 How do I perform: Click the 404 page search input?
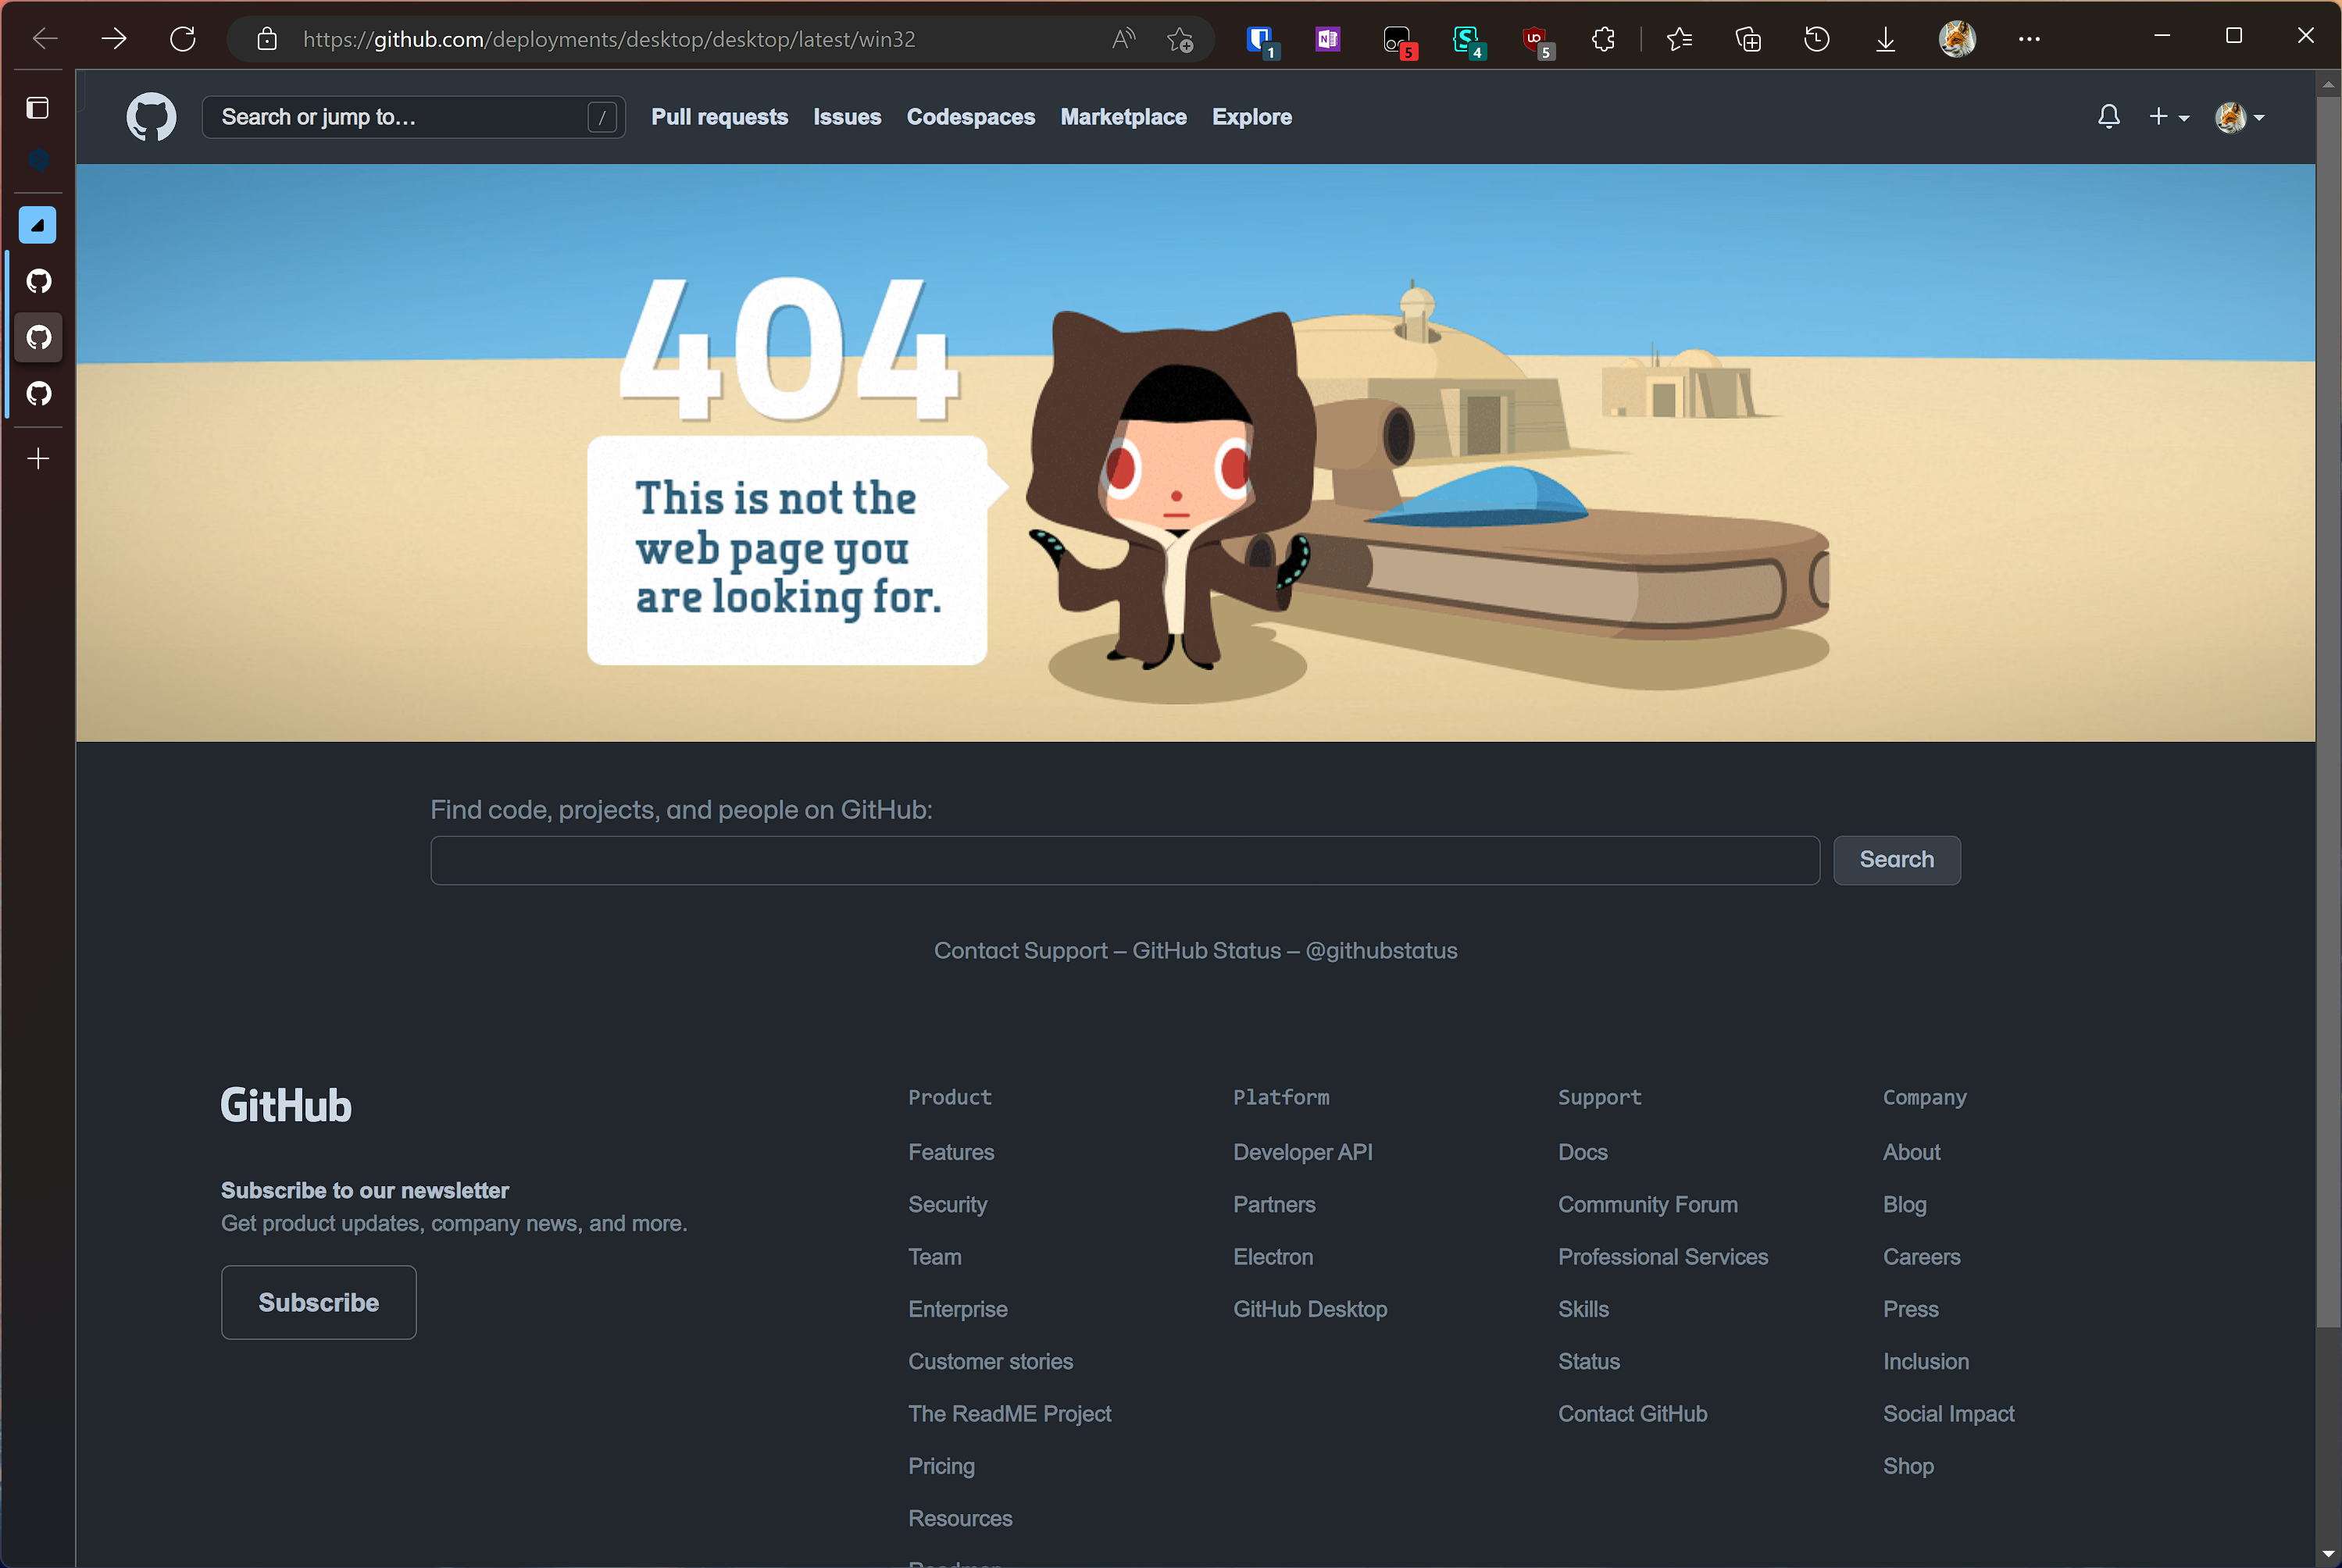pyautogui.click(x=1124, y=860)
